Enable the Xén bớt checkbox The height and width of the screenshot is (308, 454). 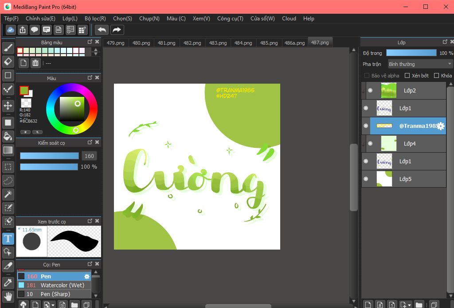[407, 76]
